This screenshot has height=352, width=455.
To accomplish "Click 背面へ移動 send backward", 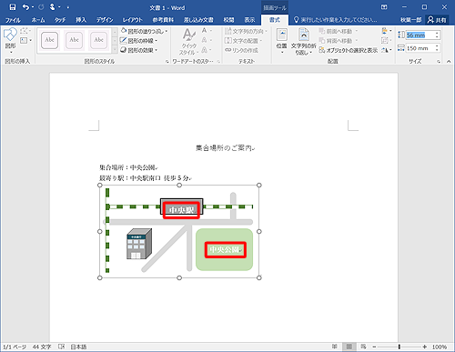I will tap(339, 41).
